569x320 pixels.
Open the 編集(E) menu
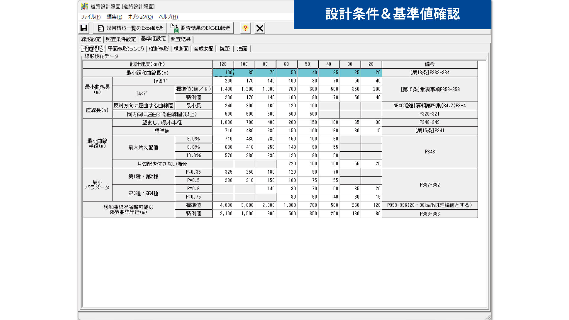pos(114,17)
